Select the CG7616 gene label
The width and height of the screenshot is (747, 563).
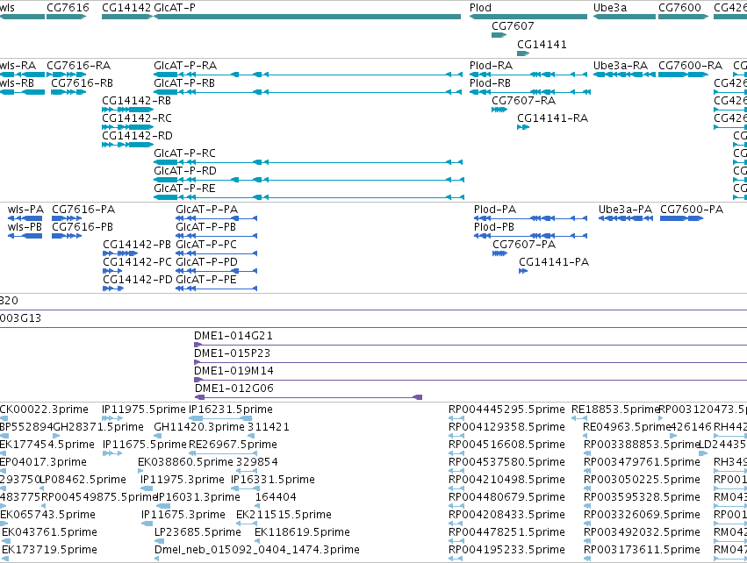tap(68, 8)
